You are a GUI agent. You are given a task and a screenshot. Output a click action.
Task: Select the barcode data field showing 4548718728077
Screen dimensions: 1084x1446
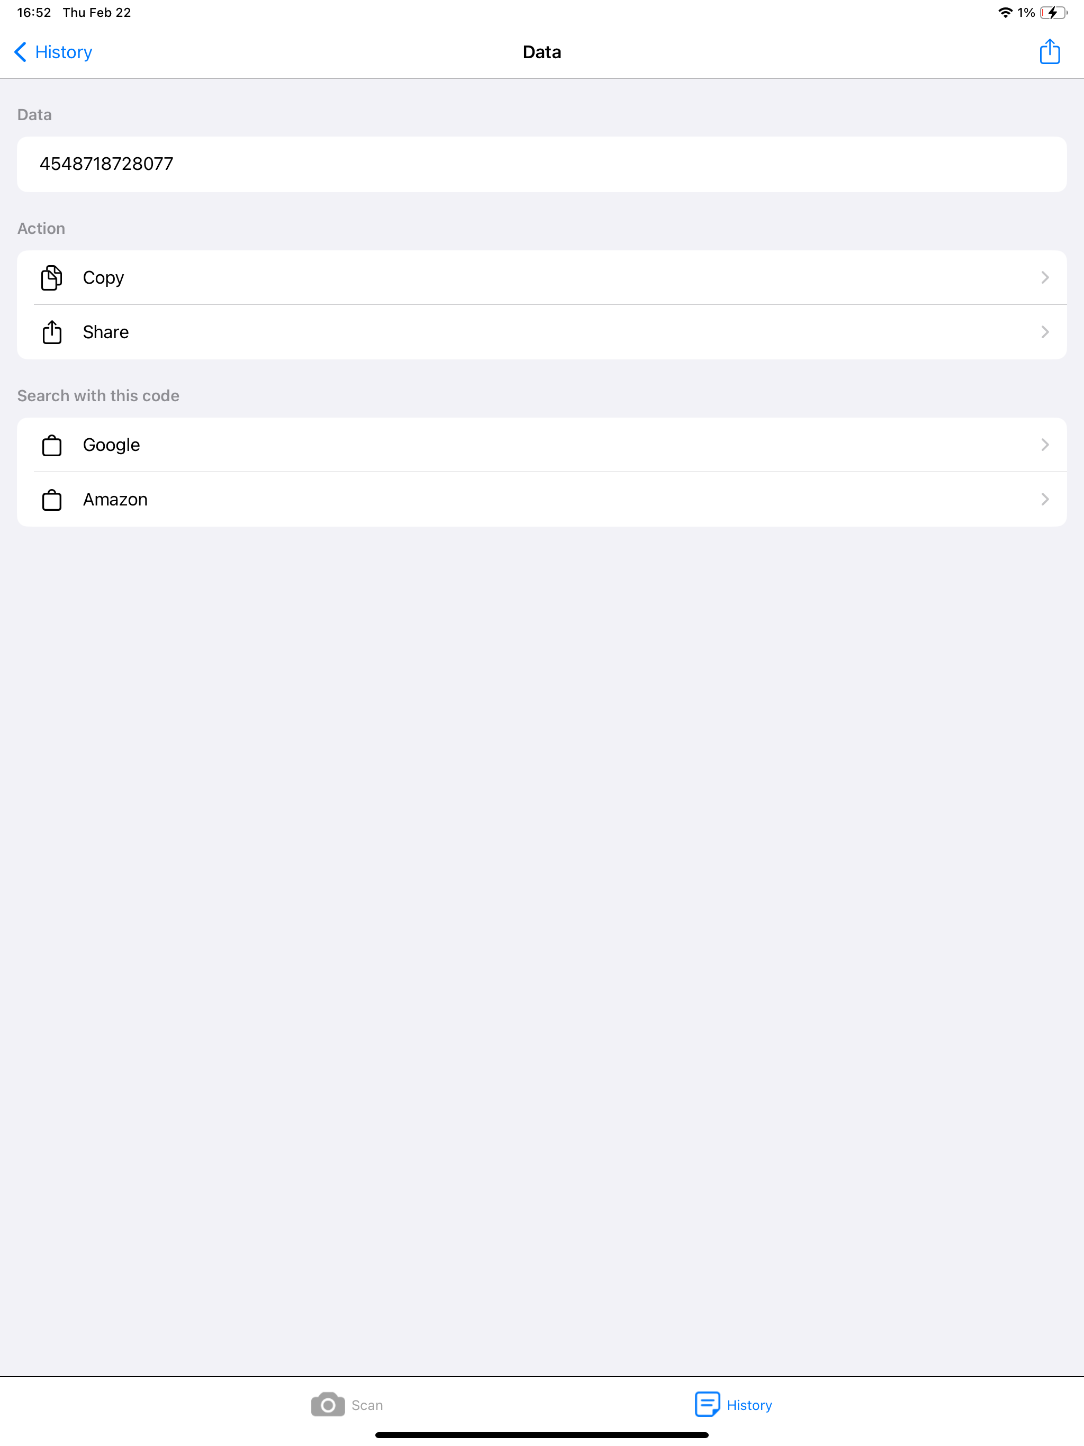click(541, 164)
